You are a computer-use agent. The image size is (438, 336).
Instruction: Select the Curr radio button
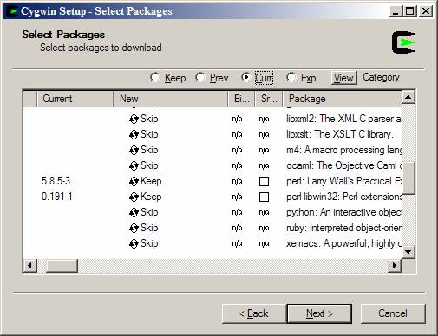pyautogui.click(x=245, y=77)
